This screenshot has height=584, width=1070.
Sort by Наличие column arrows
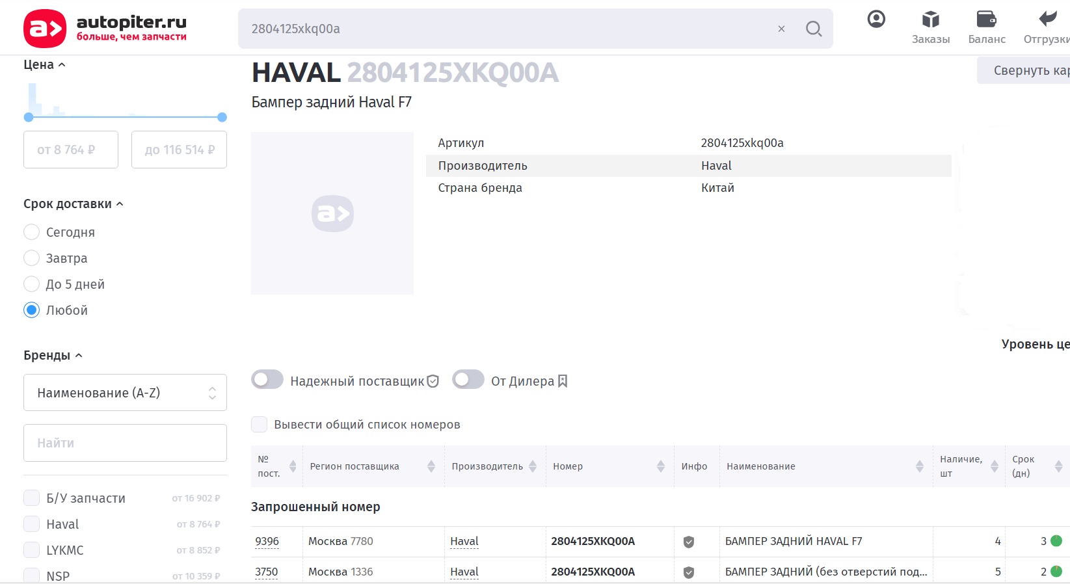[x=995, y=466]
